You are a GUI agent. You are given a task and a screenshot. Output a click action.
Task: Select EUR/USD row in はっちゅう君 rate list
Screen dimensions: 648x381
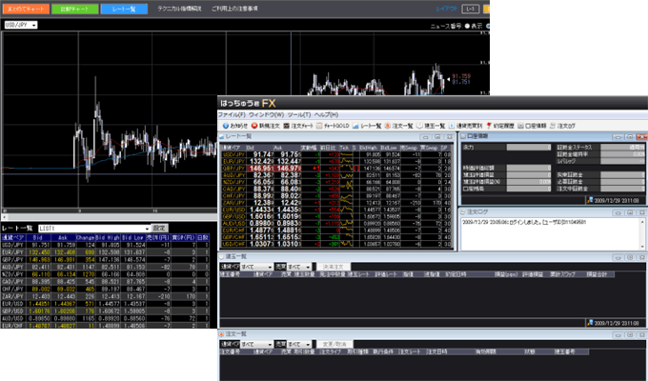[x=336, y=210]
